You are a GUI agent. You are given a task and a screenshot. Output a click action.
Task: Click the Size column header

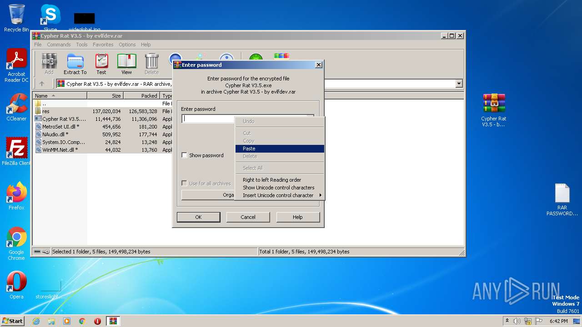pos(105,96)
